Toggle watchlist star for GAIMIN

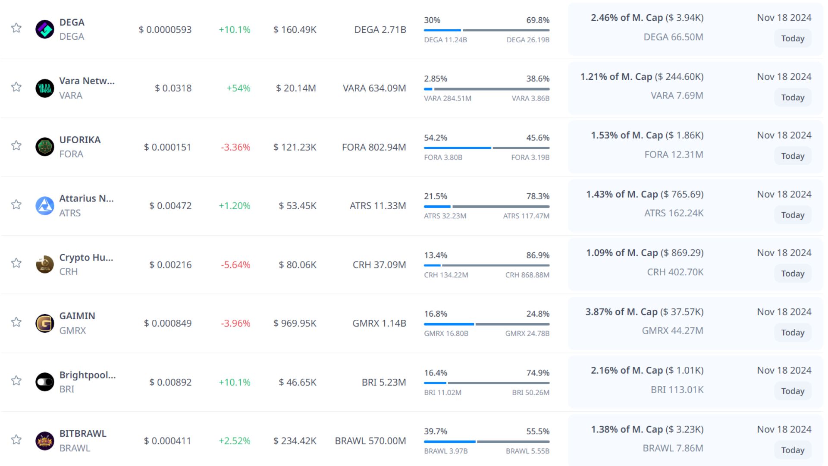pyautogui.click(x=16, y=322)
